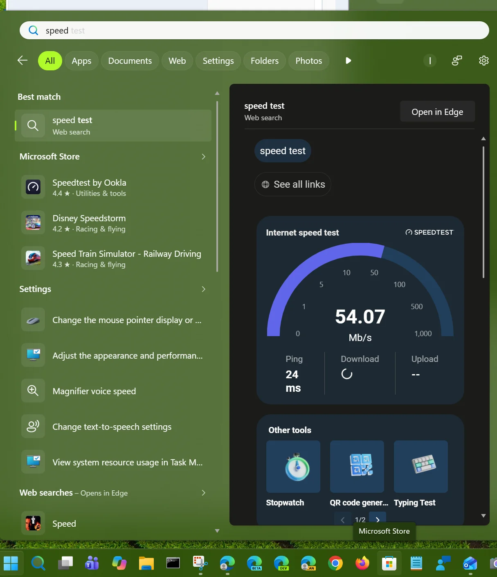The image size is (497, 577).
Task: Click the speed test suggestion chip
Action: pos(283,151)
